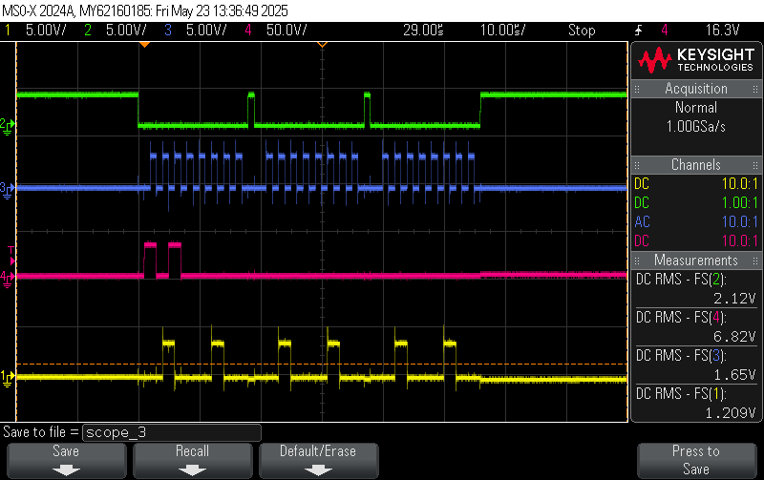Screen dimensions: 764x480
Task: Click the 1.209V measurement value
Action: click(731, 413)
